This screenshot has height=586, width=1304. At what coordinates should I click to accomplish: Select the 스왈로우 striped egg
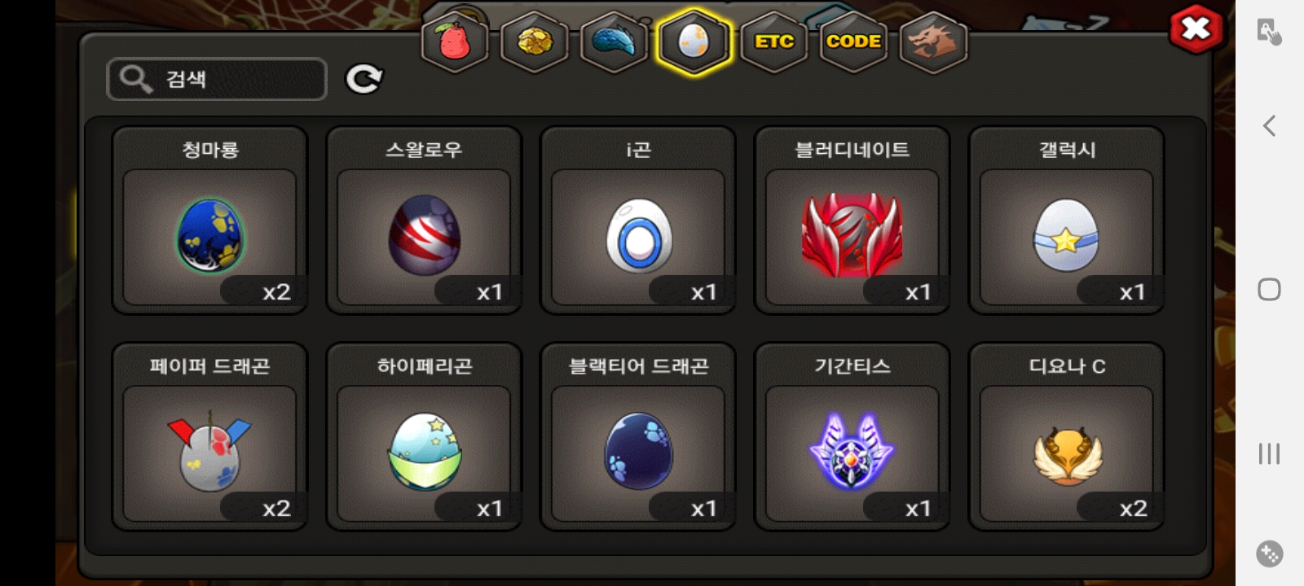(x=424, y=220)
